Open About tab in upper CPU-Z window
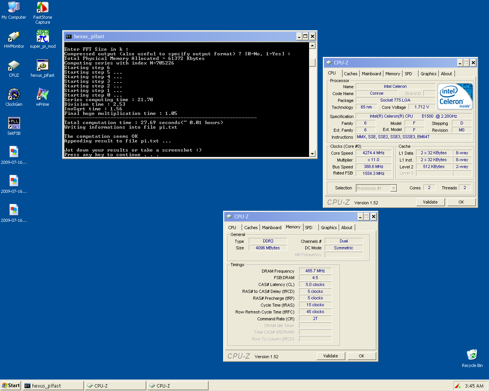 [446, 74]
